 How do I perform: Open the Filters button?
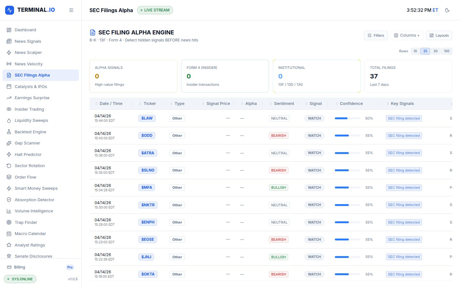click(376, 35)
